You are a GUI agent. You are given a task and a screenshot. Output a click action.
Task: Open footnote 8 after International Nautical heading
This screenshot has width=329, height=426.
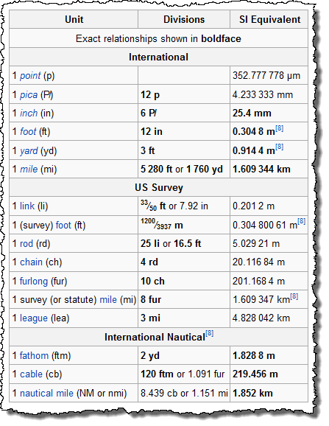click(209, 333)
